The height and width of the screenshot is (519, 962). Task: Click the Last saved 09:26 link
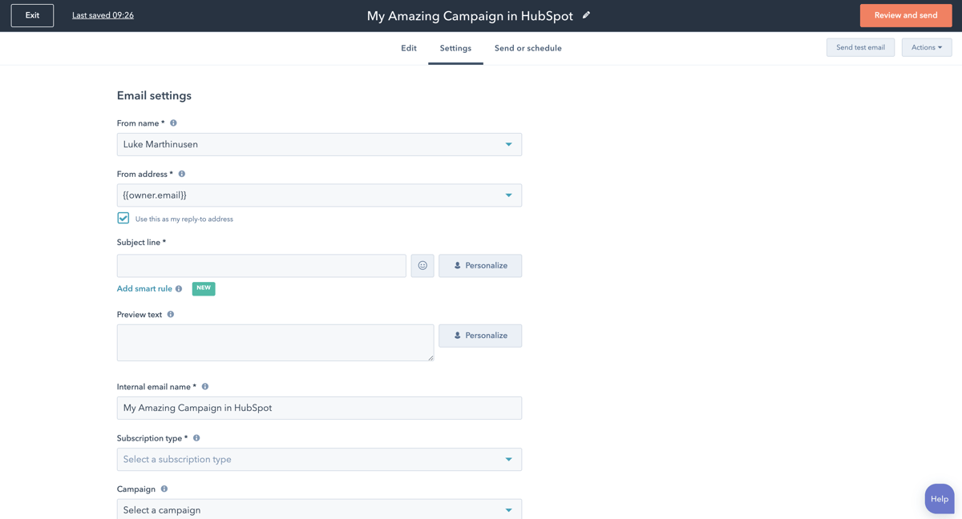coord(103,15)
